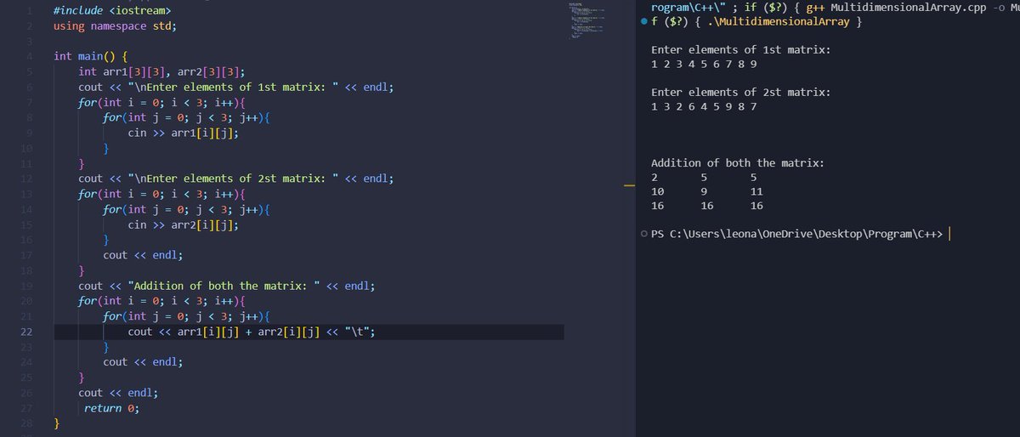Click 'cout << endl;' on line 17
Image resolution: width=1020 pixels, height=437 pixels.
[x=143, y=255]
